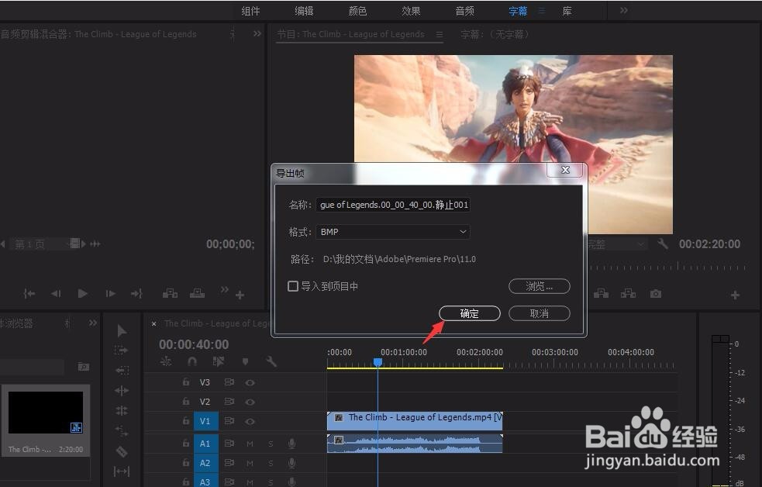Viewport: 762px width, 487px height.
Task: Toggle timeline Snap magnet icon
Action: [x=192, y=361]
